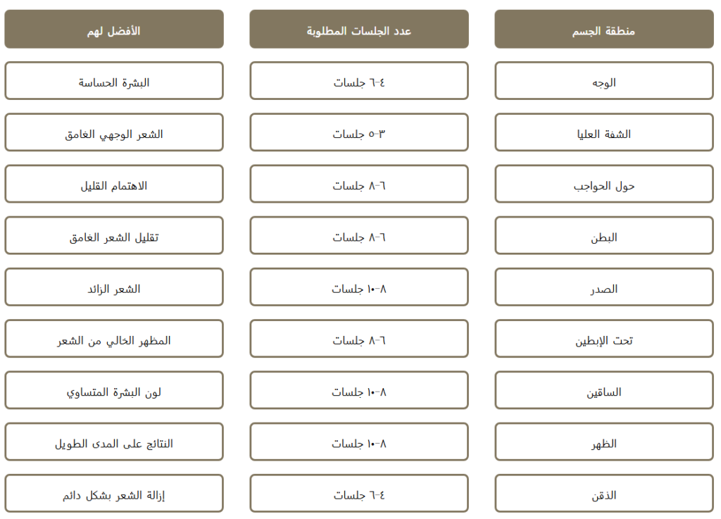Select the الشعر الوجهي الغامق box
The height and width of the screenshot is (519, 721).
pyautogui.click(x=114, y=132)
